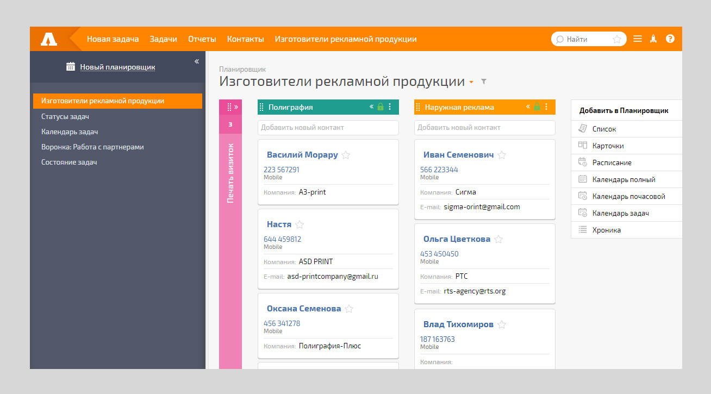Image resolution: width=711 pixels, height=394 pixels.
Task: Open the hamburger menu icon in header
Action: [638, 39]
